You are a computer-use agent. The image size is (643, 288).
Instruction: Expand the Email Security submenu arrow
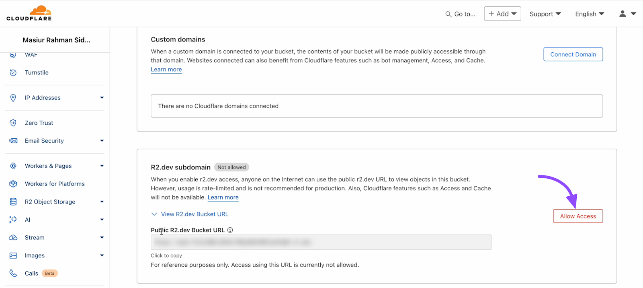pos(102,141)
